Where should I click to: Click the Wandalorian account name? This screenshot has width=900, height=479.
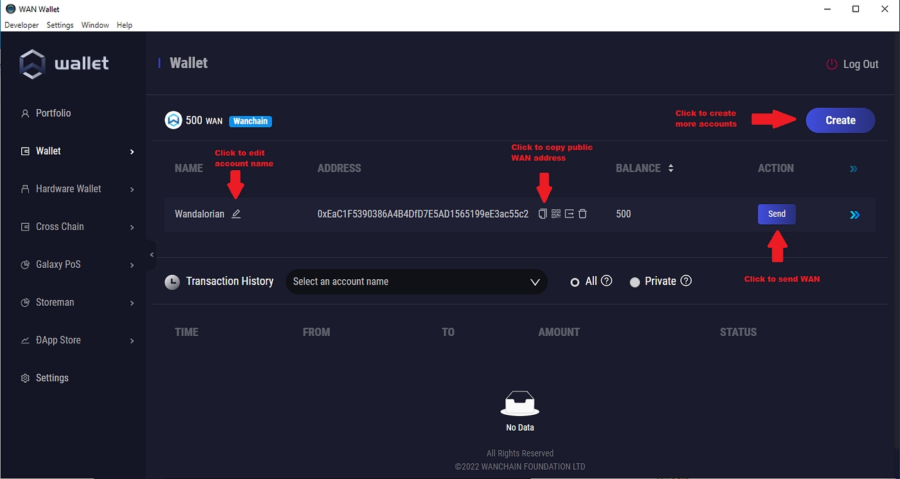[199, 214]
